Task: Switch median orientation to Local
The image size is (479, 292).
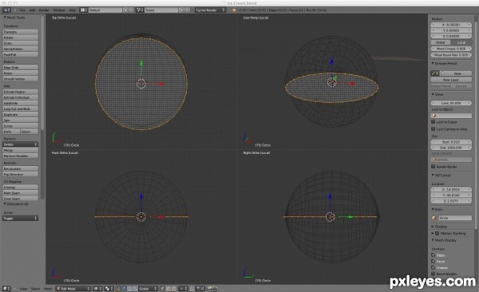Action: (x=461, y=42)
